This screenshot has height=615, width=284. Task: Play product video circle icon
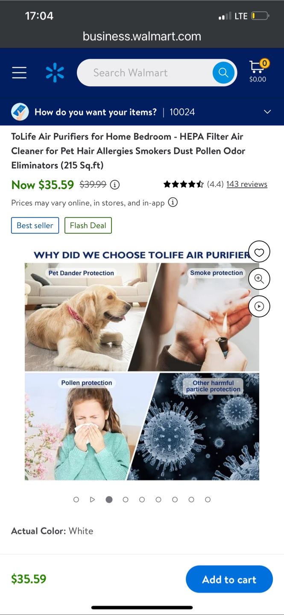click(x=259, y=306)
